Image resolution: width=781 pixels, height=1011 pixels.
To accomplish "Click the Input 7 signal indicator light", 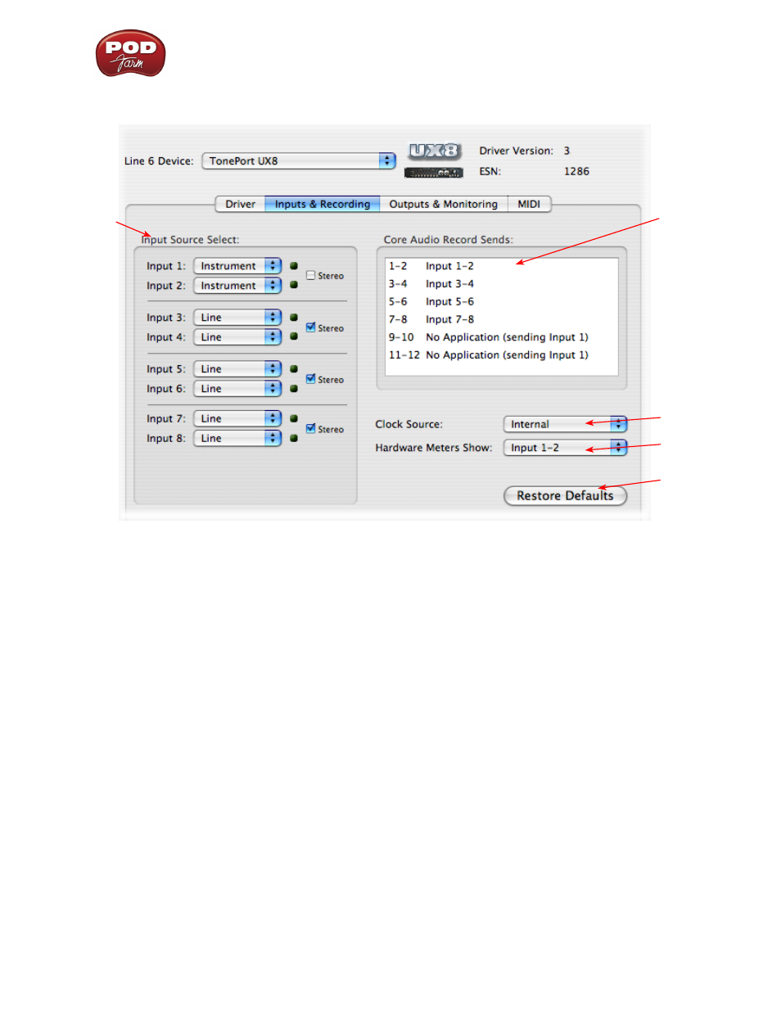I will pyautogui.click(x=294, y=418).
